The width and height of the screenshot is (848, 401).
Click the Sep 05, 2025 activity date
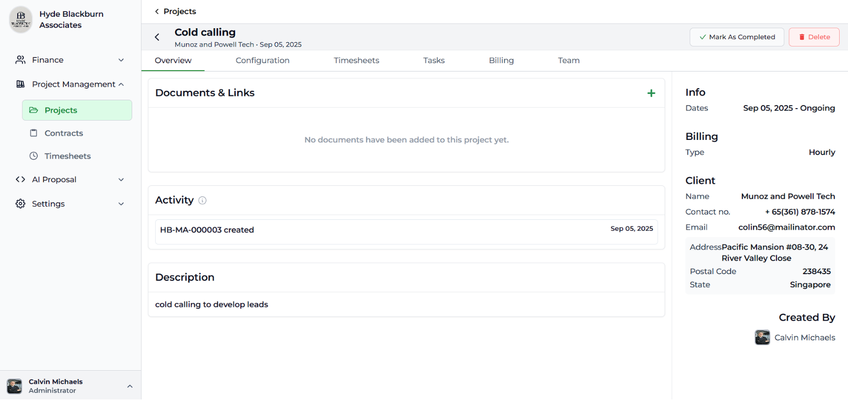632,229
